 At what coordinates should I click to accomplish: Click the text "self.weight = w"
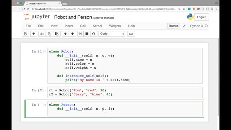pyautogui.click(x=81, y=68)
